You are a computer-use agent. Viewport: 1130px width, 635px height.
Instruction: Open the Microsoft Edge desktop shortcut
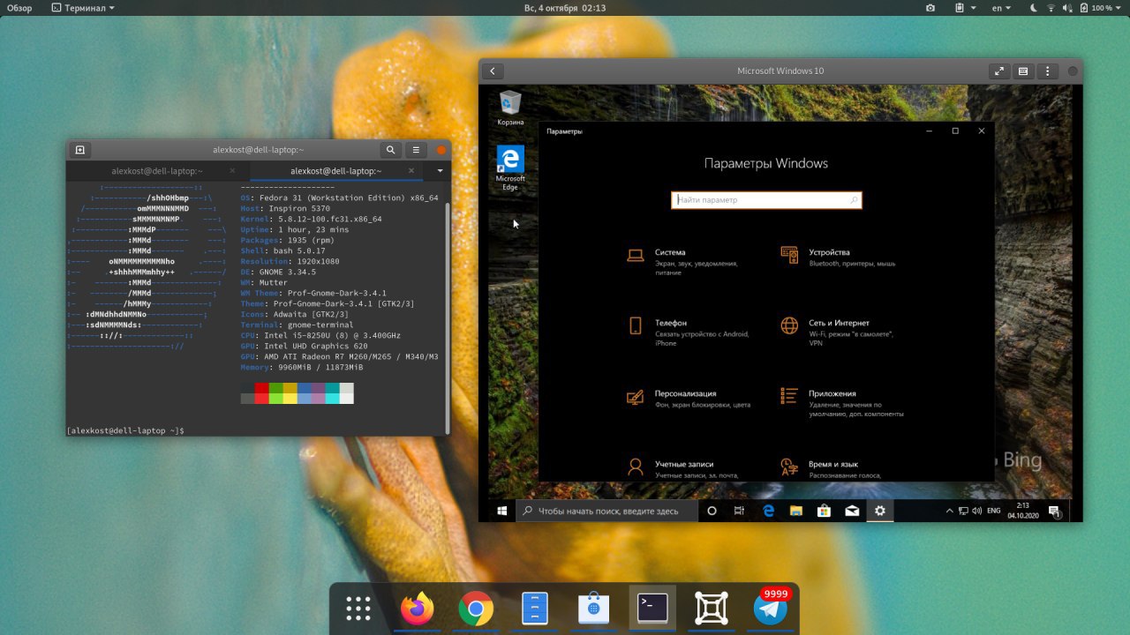[510, 168]
